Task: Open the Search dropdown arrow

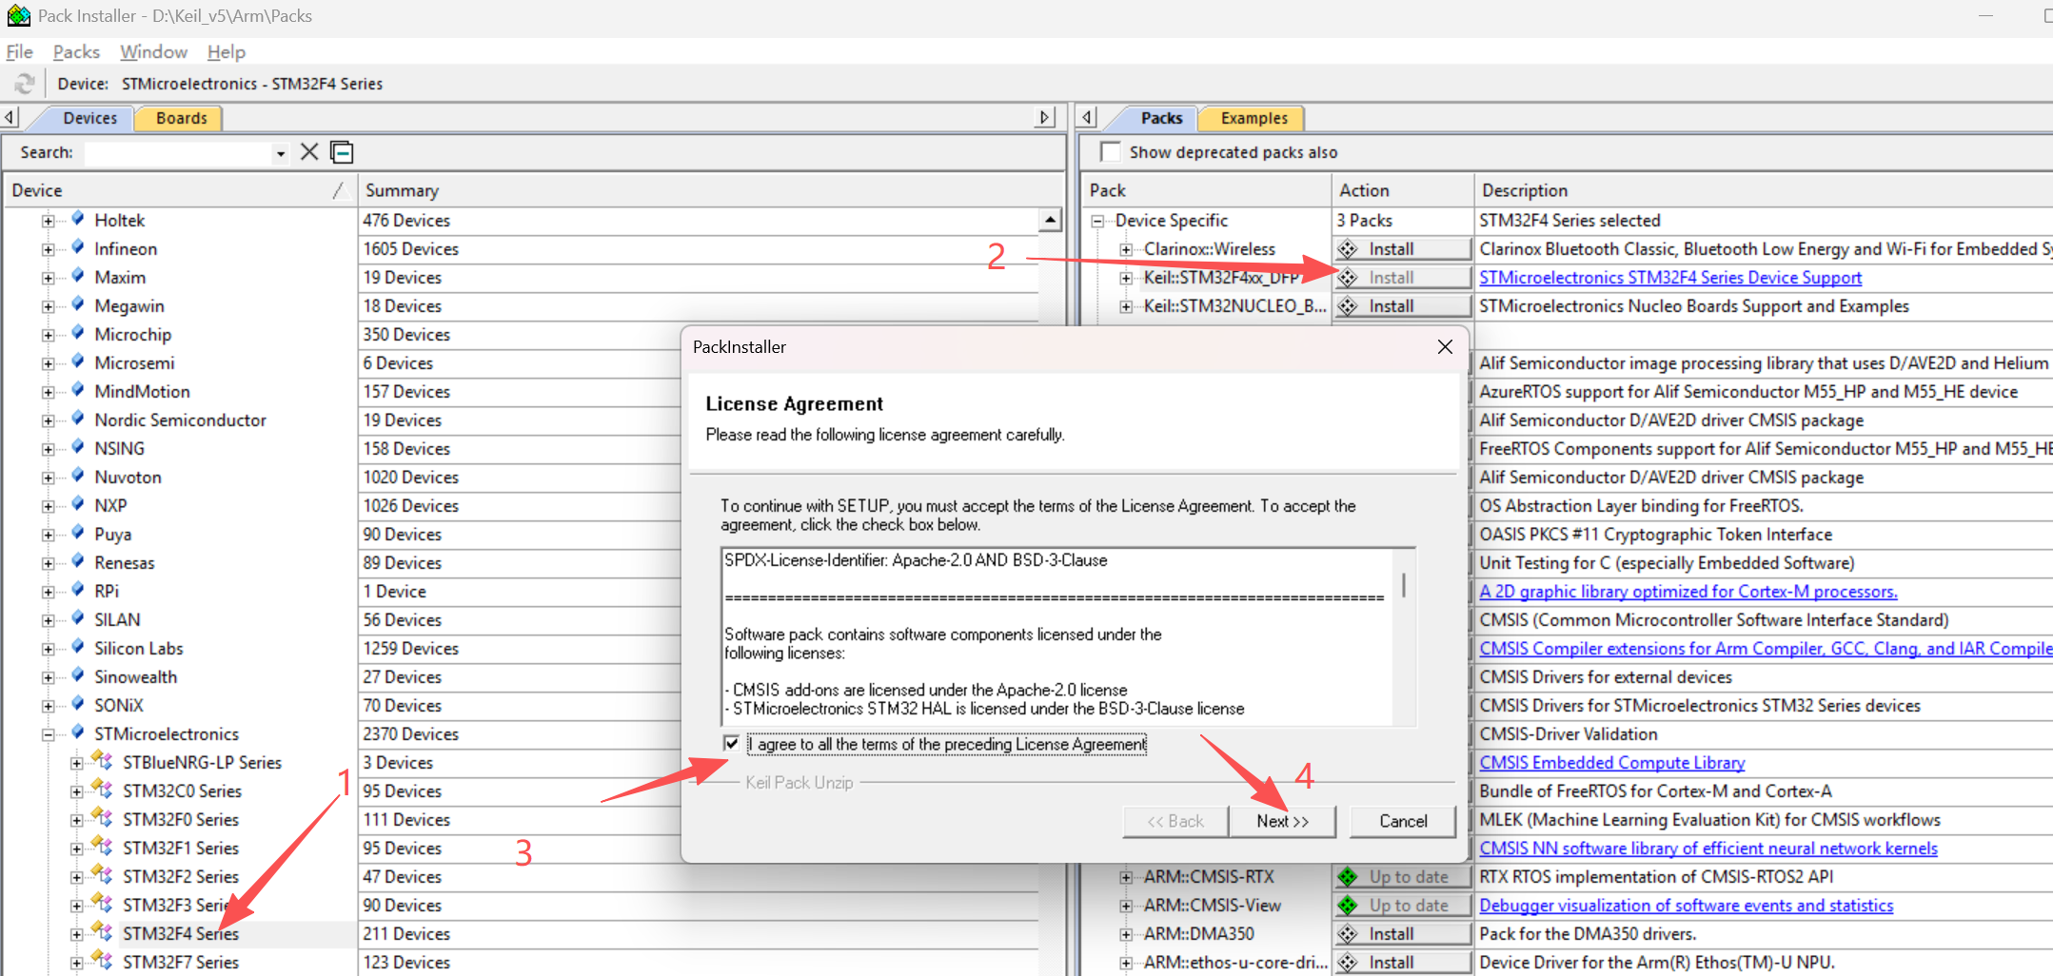Action: (x=280, y=153)
